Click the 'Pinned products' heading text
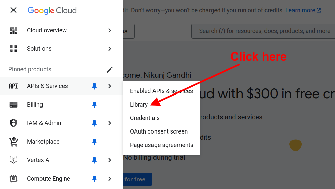The height and width of the screenshot is (189, 335). (x=30, y=69)
